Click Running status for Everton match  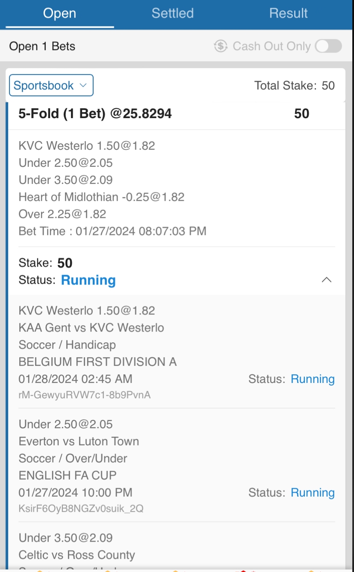click(313, 492)
